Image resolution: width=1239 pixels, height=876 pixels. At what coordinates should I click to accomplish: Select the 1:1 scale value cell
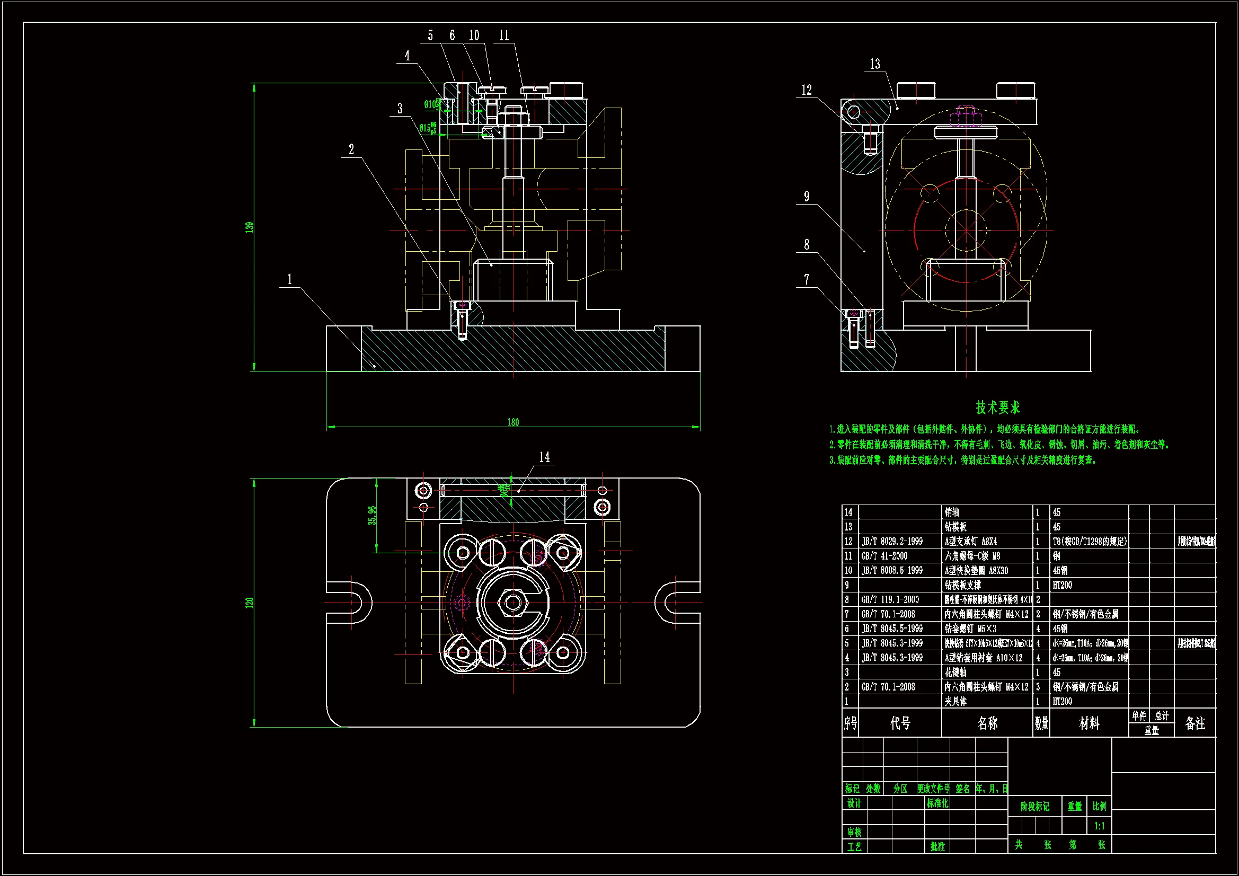tap(1099, 826)
